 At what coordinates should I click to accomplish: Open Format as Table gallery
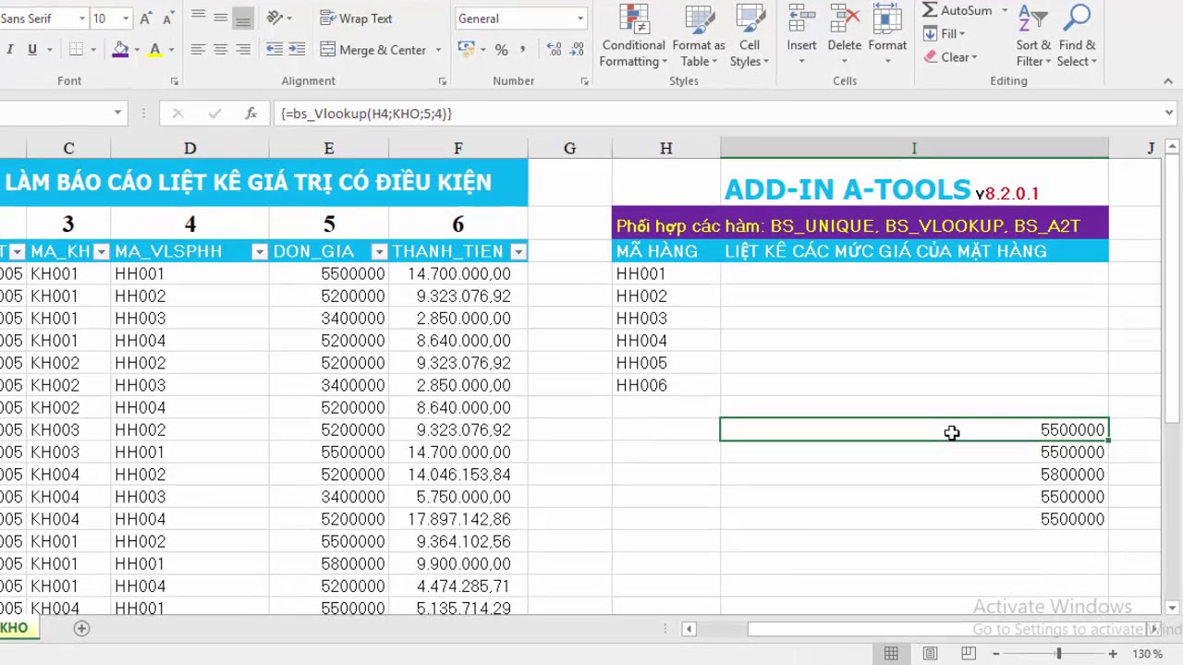click(x=699, y=37)
